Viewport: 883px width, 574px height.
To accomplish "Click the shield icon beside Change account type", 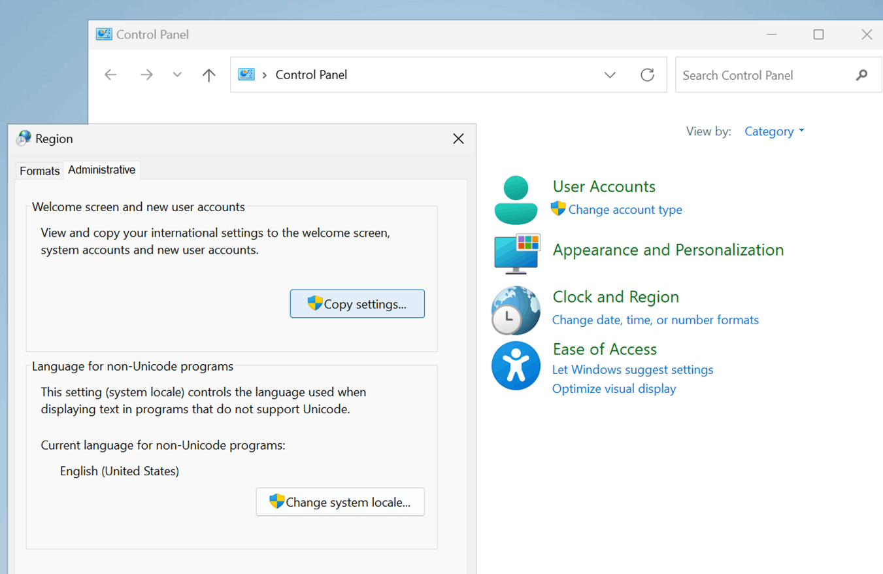I will pyautogui.click(x=558, y=209).
